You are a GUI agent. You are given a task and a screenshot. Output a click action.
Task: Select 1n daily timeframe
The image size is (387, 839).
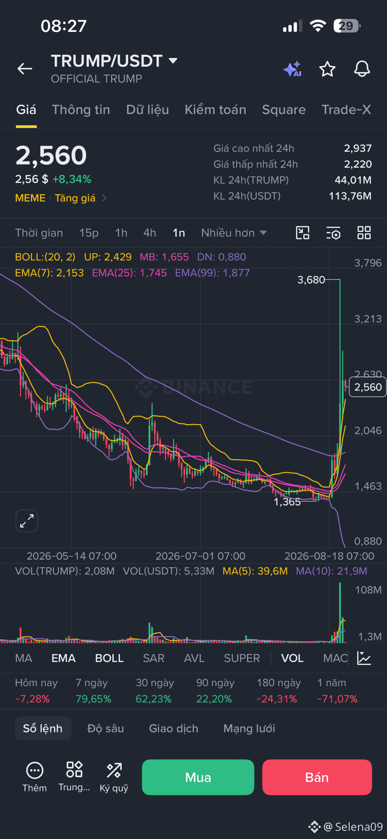(x=179, y=233)
